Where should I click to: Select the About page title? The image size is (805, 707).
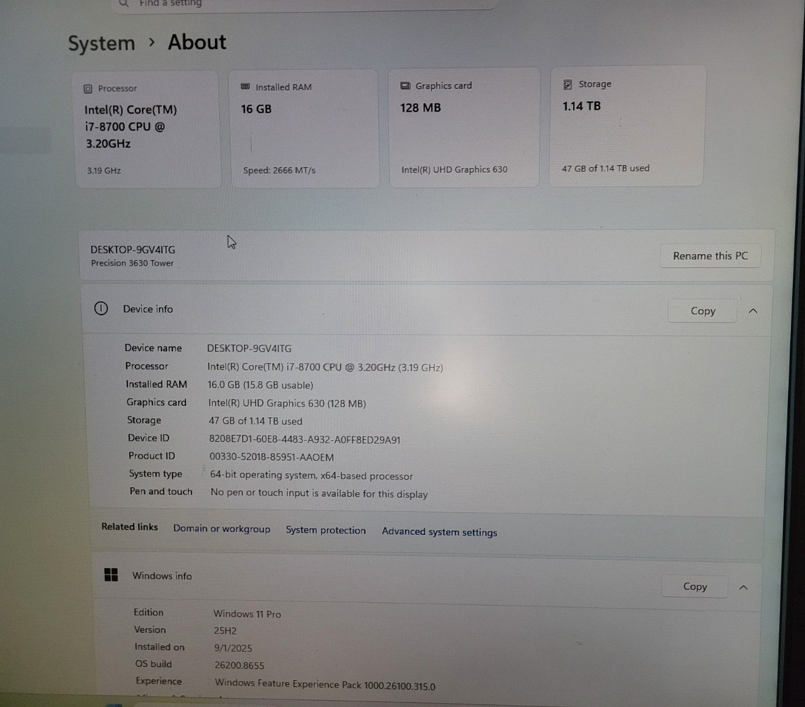pyautogui.click(x=197, y=42)
